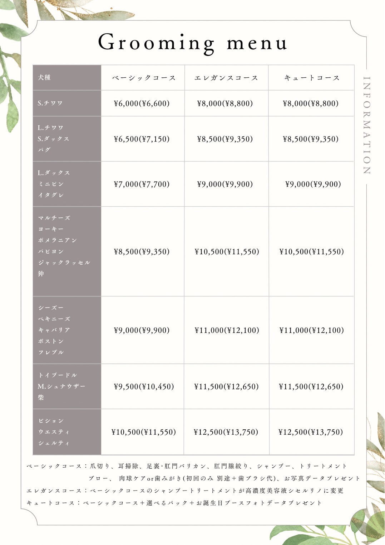Screen dimensions: 385x545
Task: Click the elegance course ¥12,500(¥13,750) cell
Action: (226, 432)
